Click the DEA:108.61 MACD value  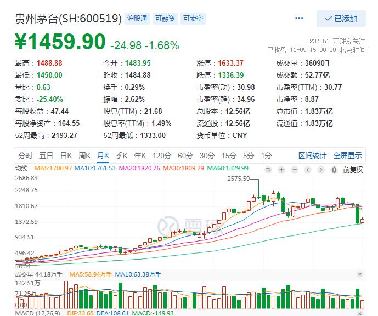click(x=112, y=313)
